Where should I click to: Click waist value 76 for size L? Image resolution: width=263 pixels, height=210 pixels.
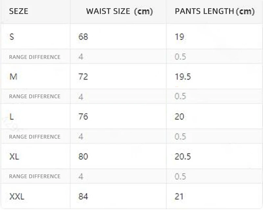tap(83, 116)
